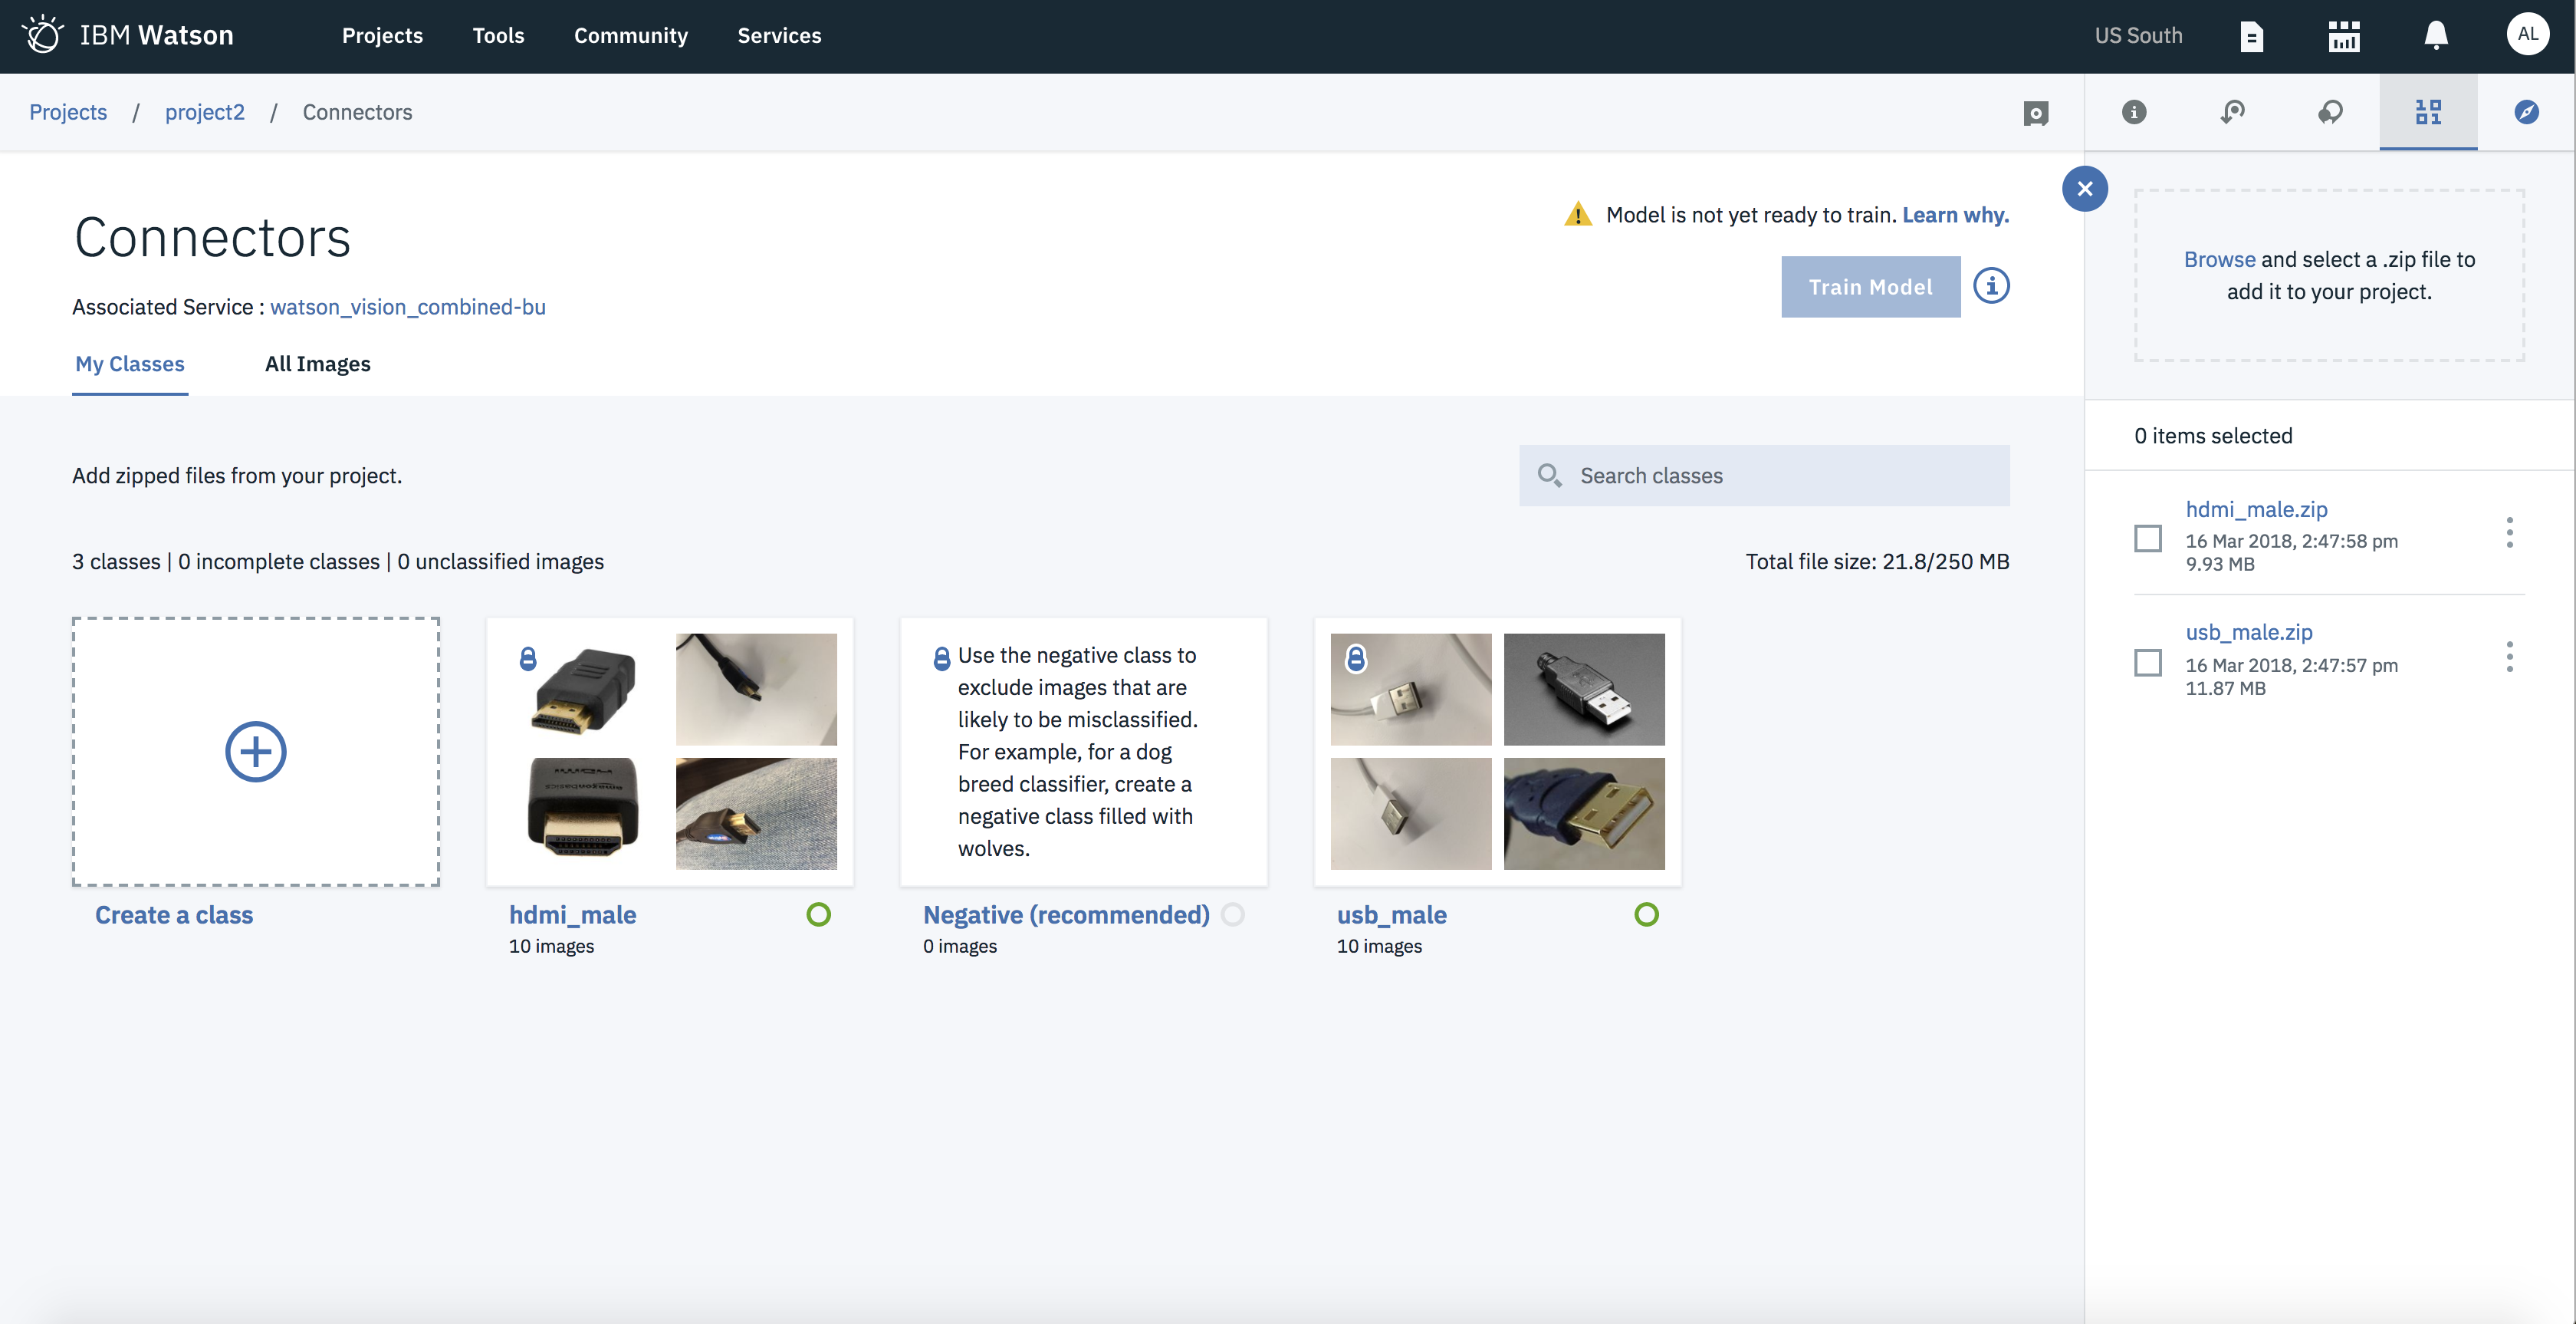Click the compass icon in toolbar
Screen dimensions: 2576x1324
[x=2526, y=112]
